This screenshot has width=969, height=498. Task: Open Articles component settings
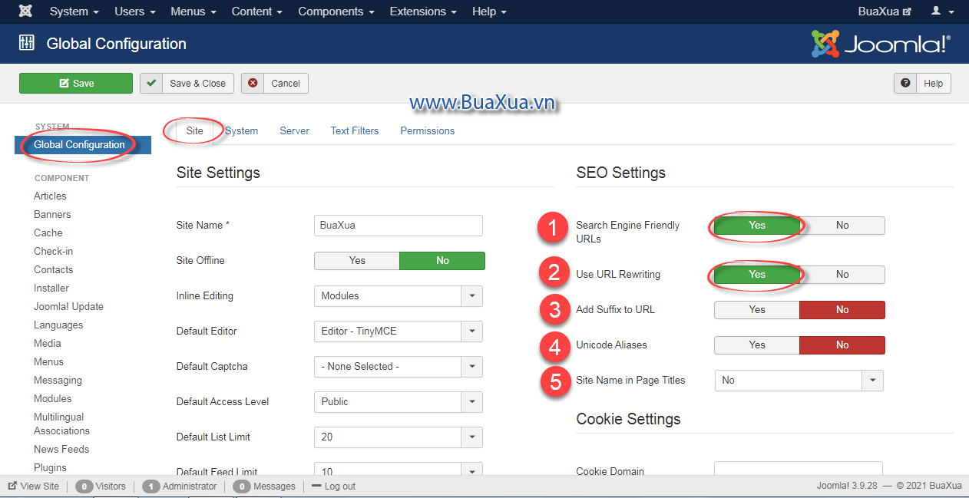pos(50,196)
